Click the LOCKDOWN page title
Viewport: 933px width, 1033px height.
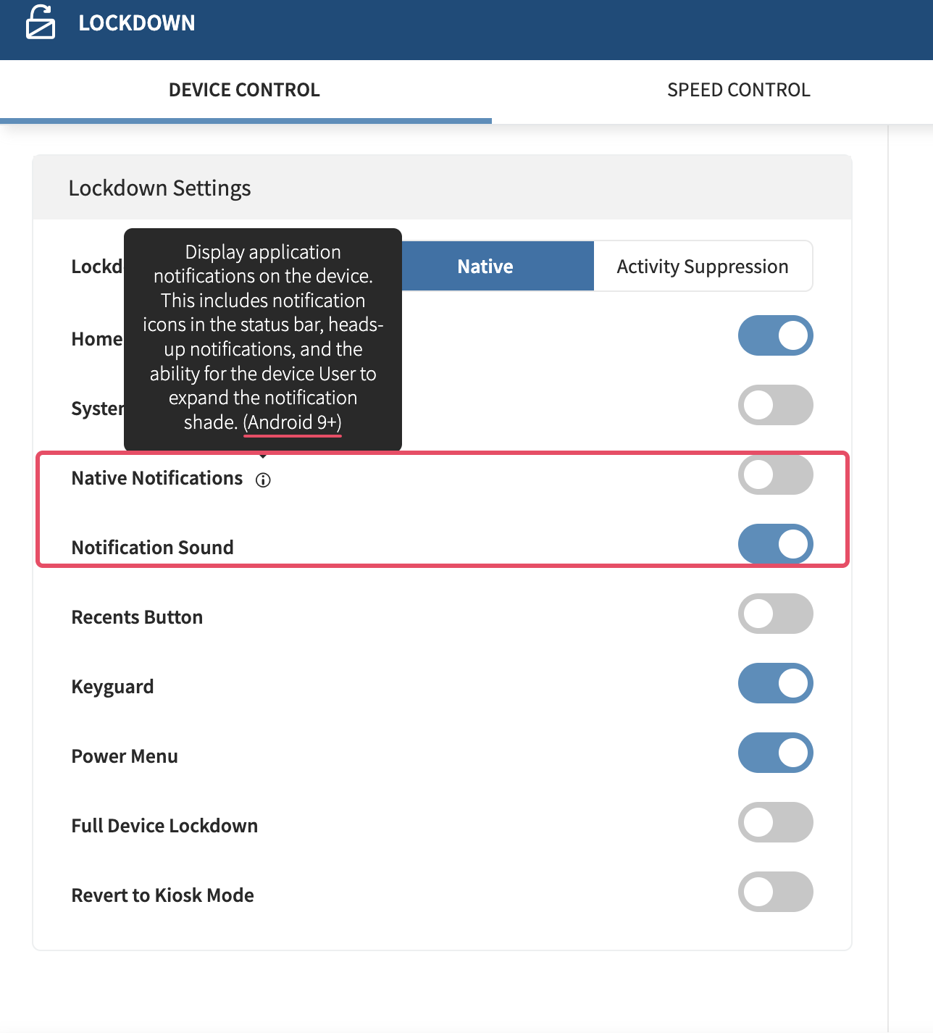(x=137, y=23)
